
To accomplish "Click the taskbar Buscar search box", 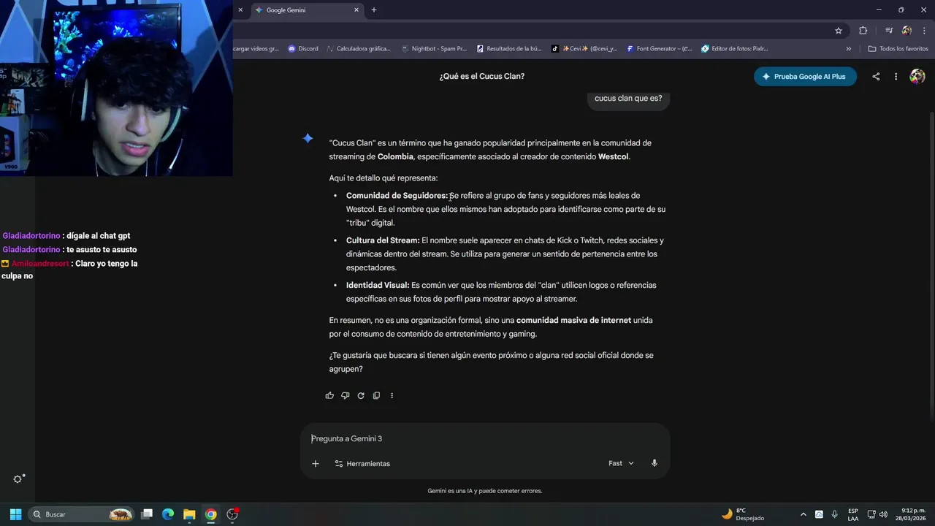I will (x=82, y=514).
